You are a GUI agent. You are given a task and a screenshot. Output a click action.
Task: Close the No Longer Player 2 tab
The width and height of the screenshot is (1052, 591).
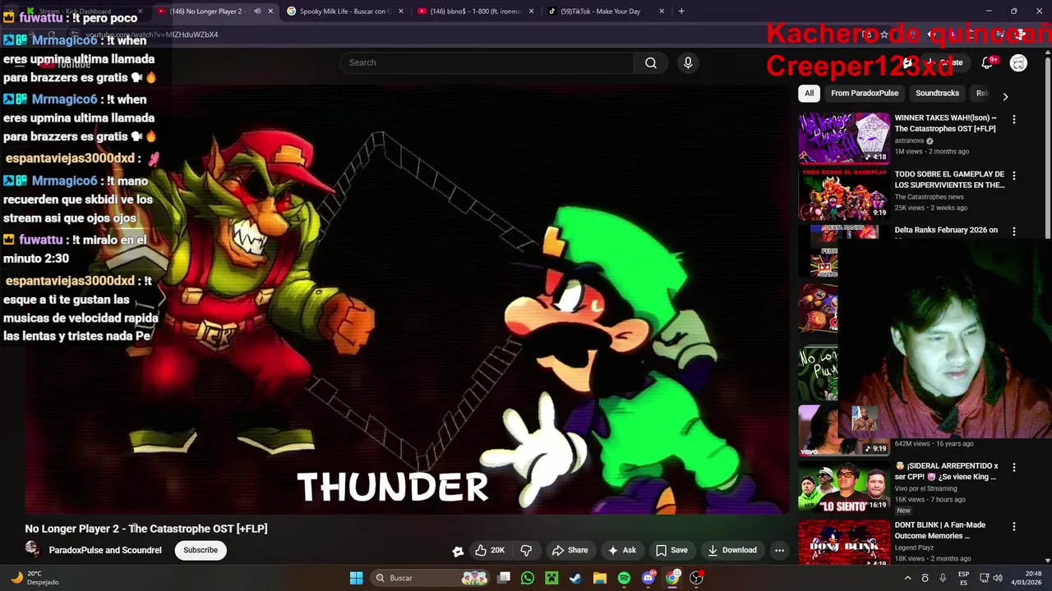[x=270, y=11]
